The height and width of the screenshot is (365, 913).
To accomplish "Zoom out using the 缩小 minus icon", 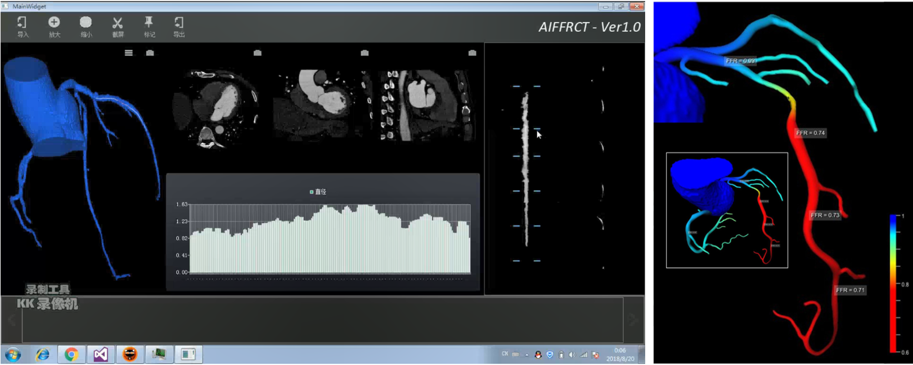I will click(86, 27).
